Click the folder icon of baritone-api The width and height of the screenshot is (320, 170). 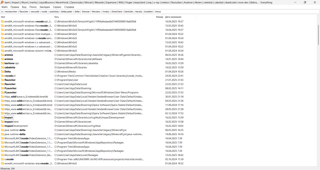3,63
